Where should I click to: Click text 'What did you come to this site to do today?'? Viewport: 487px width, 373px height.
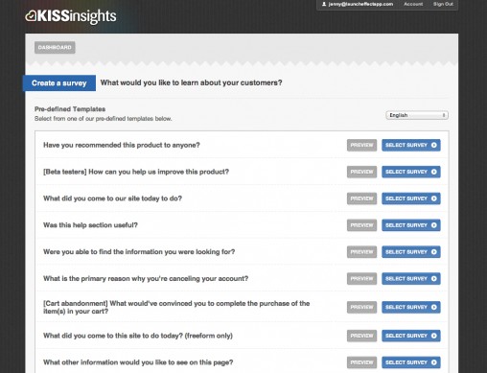click(113, 336)
